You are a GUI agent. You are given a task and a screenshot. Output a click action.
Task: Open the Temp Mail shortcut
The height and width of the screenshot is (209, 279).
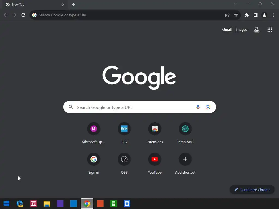pos(185,133)
